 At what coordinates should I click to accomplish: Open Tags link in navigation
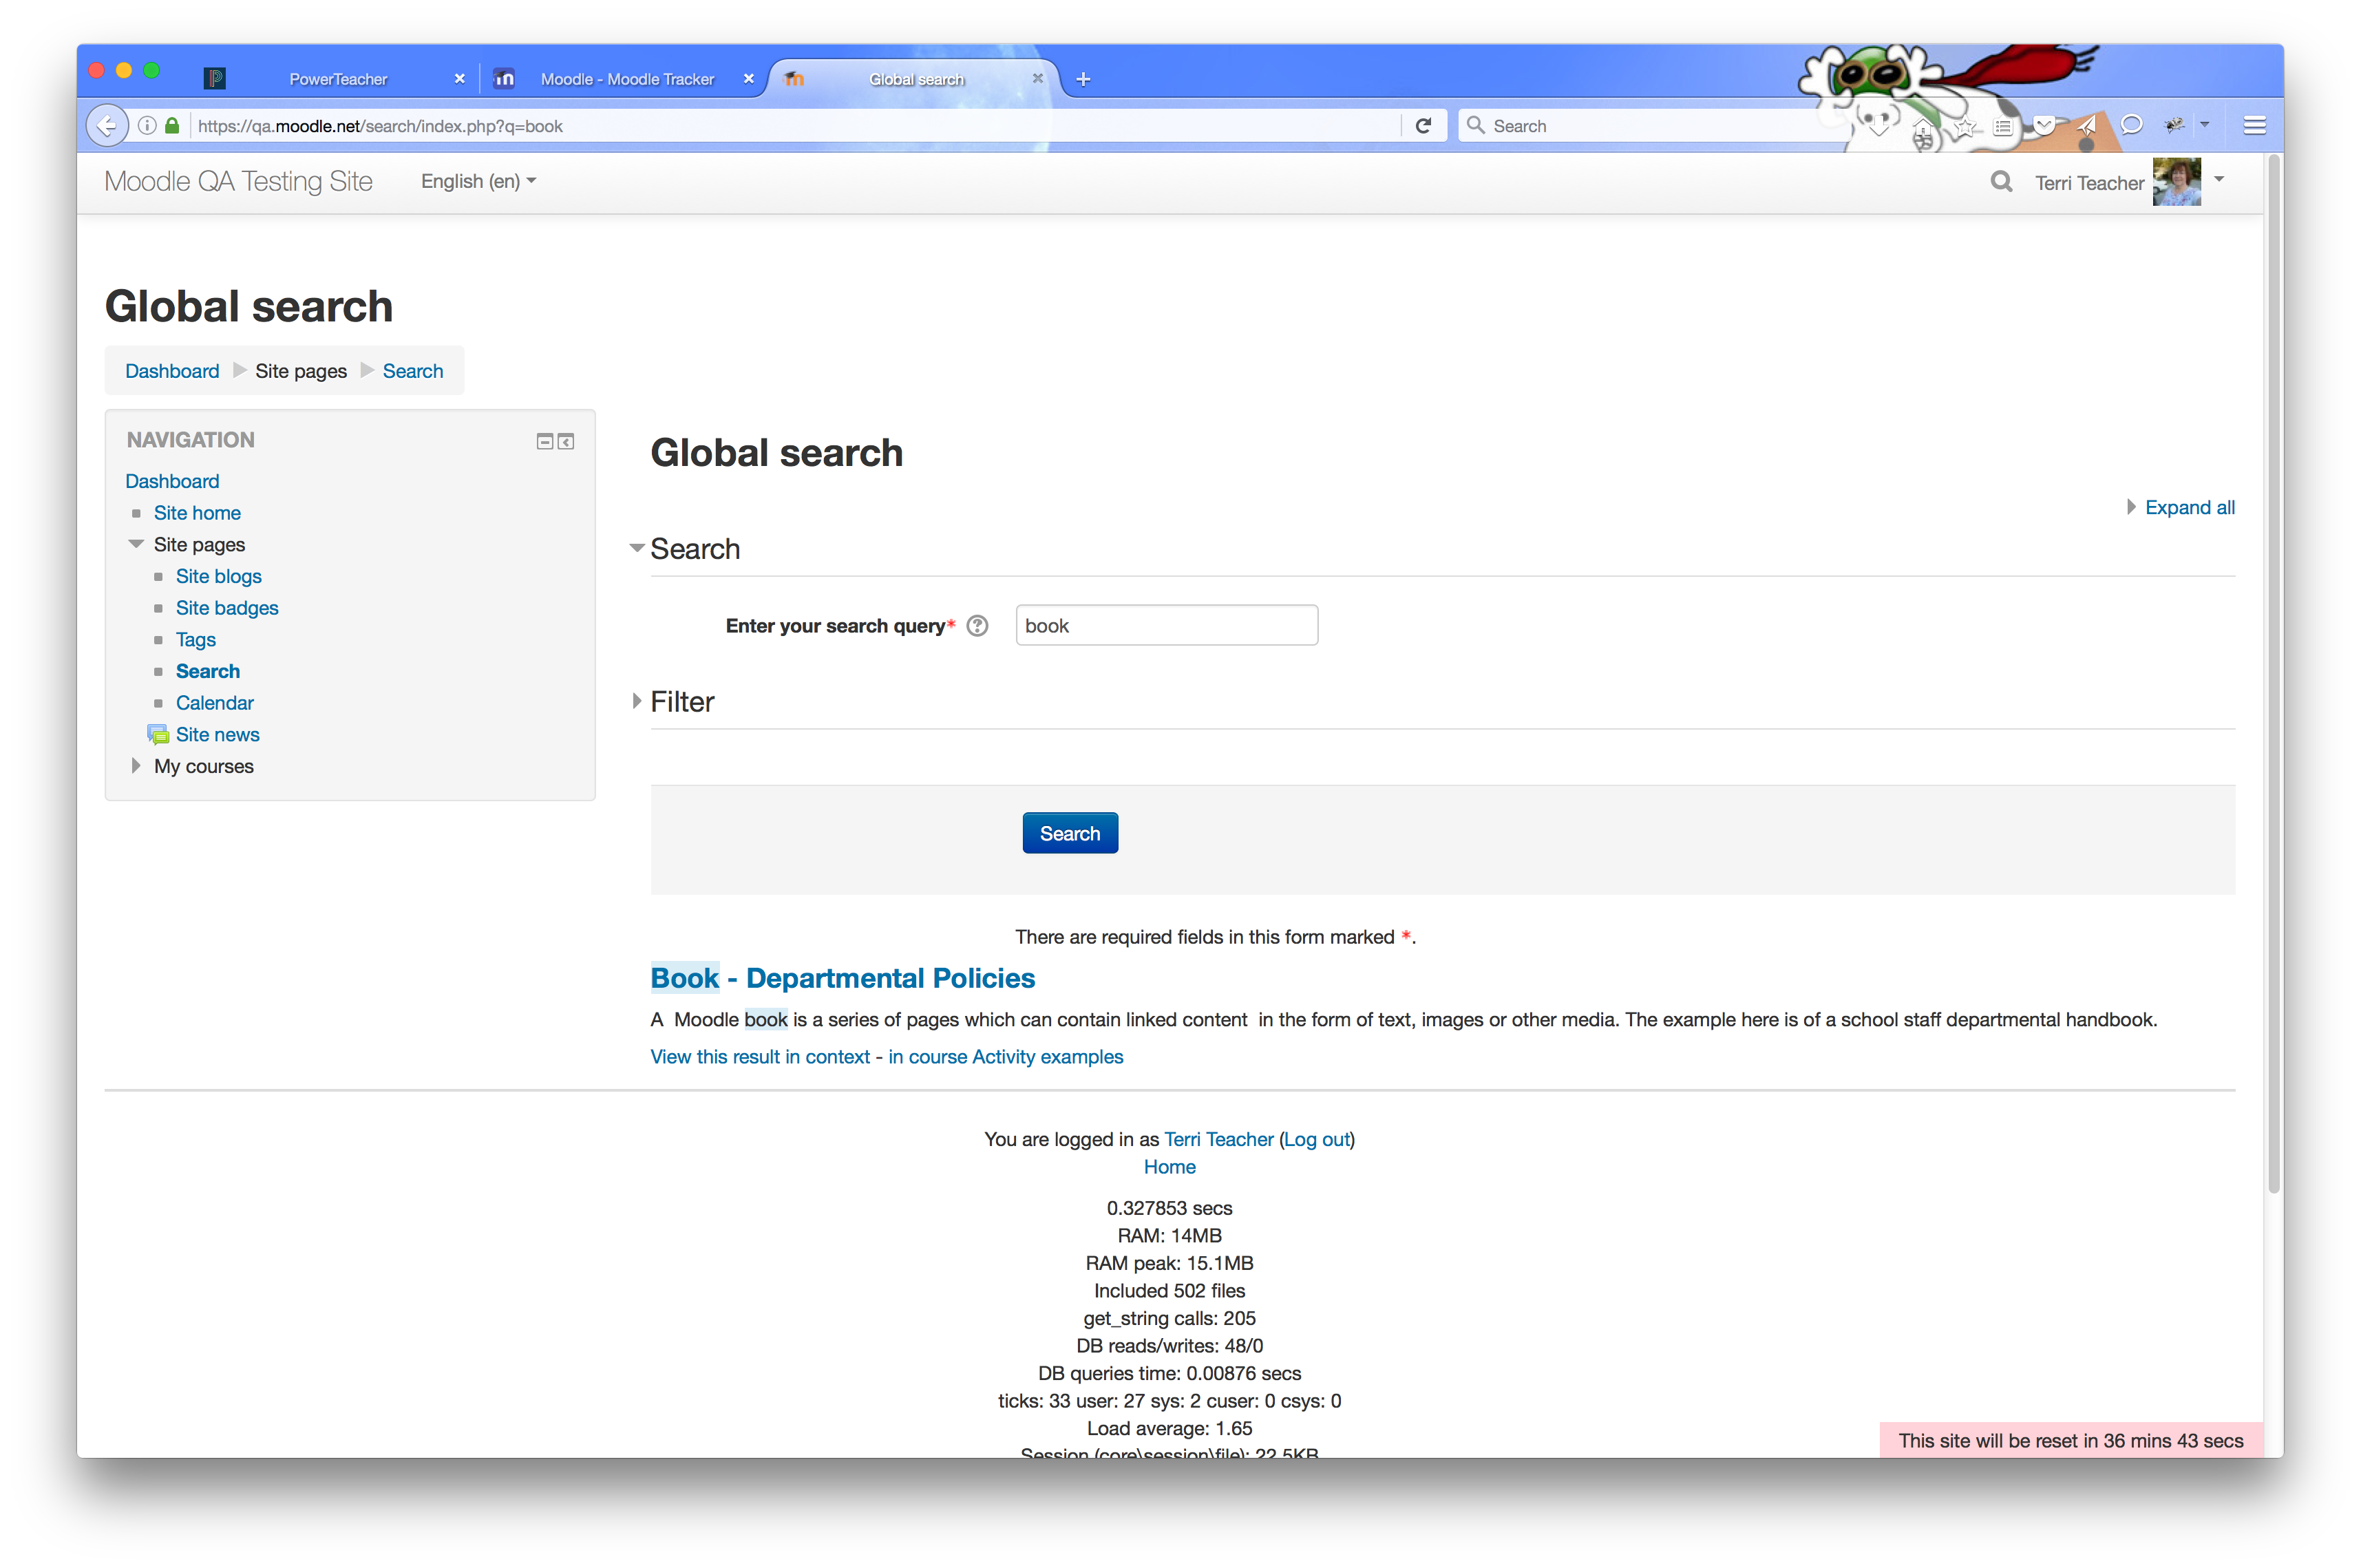(x=196, y=640)
